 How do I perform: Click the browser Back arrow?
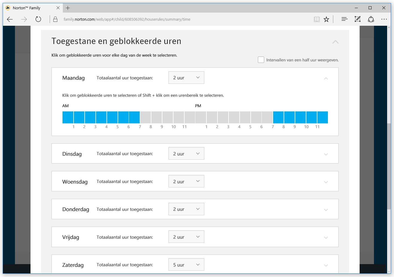pos(10,19)
